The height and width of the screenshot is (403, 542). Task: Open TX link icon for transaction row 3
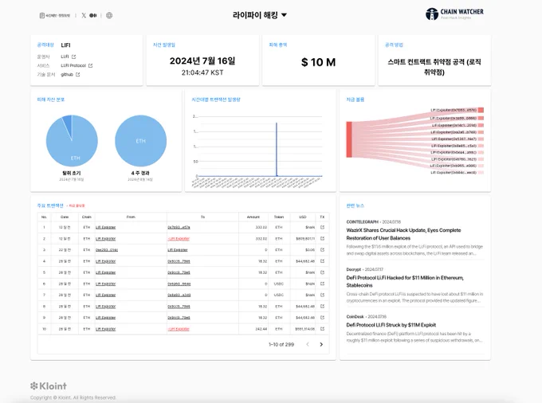[322, 249]
